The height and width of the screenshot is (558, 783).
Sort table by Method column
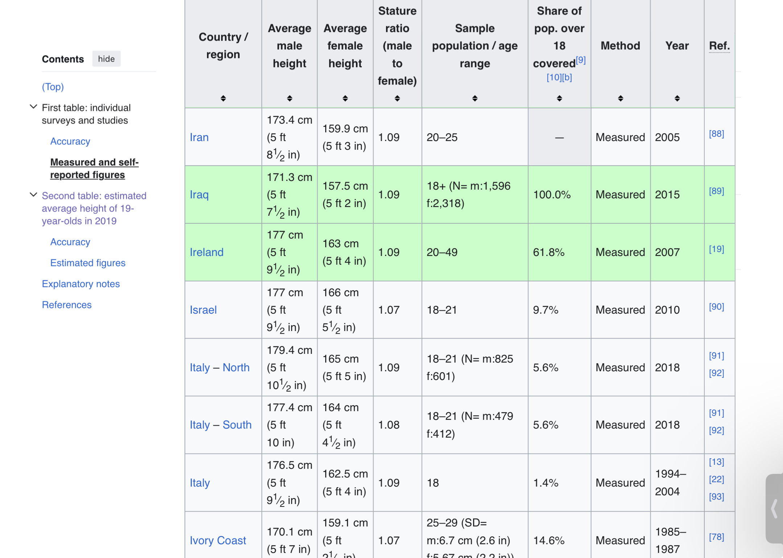point(620,98)
